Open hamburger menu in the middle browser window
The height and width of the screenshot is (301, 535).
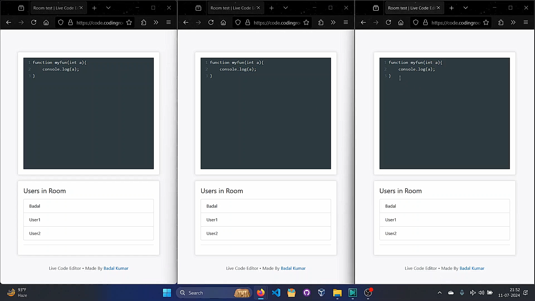click(x=346, y=23)
